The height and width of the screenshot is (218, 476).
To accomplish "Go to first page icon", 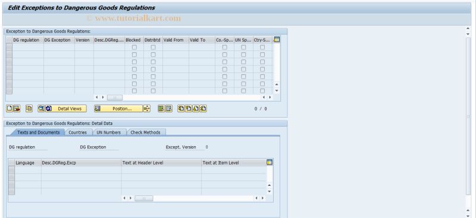I will 181,109.
